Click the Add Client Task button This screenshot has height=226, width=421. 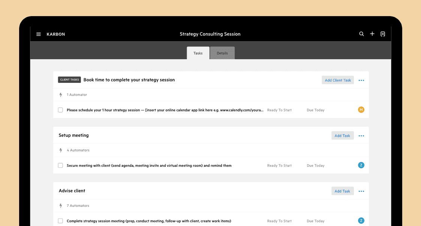(338, 80)
